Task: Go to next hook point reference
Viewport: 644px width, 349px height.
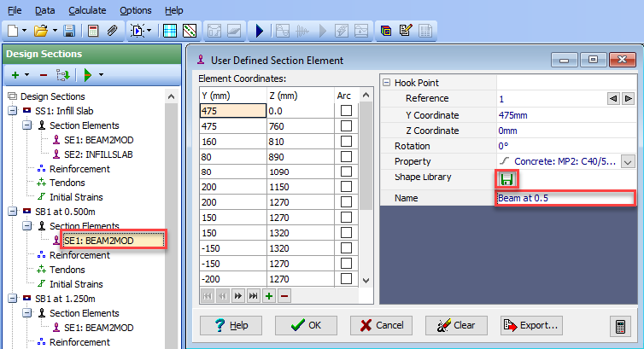Action: point(628,99)
